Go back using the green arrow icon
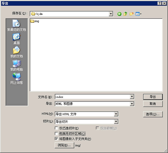Viewport: 168px width, 153px height. point(119,14)
